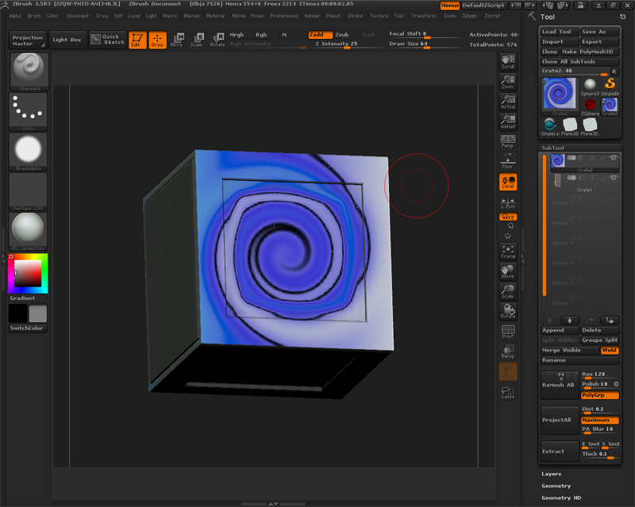Toggle the Zsub sculpt mode
This screenshot has height=507, width=635.
[x=342, y=35]
